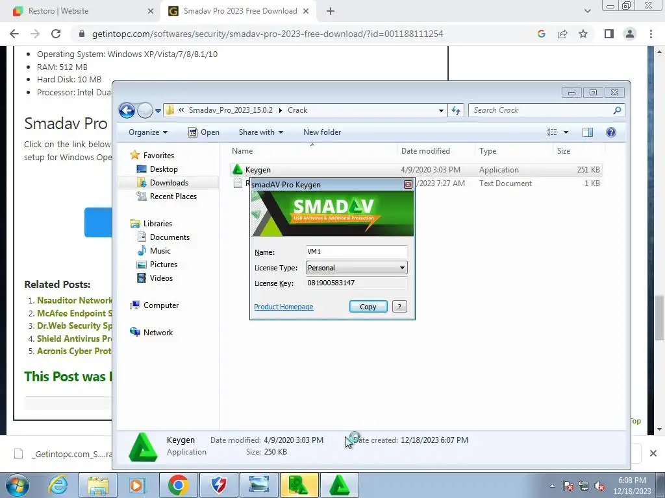This screenshot has height=498, width=665.
Task: Click the Copy button in Keygen
Action: click(x=368, y=307)
